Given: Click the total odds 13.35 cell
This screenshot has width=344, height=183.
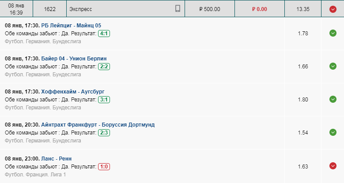Looking at the screenshot, I should 303,9.
